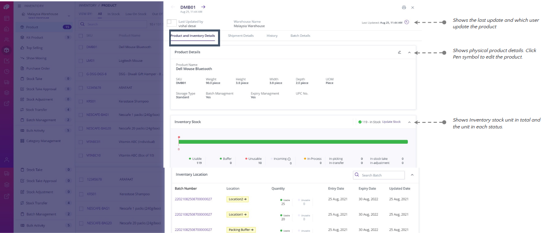Screen dimensions: 554x233
Task: Tick the checkbox for VITABC10 row
Action: click(81, 155)
